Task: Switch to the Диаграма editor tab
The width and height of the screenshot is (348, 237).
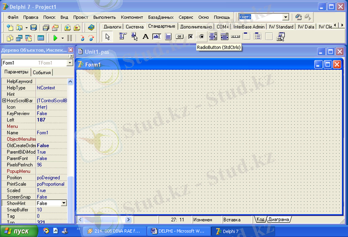Action: pyautogui.click(x=278, y=220)
